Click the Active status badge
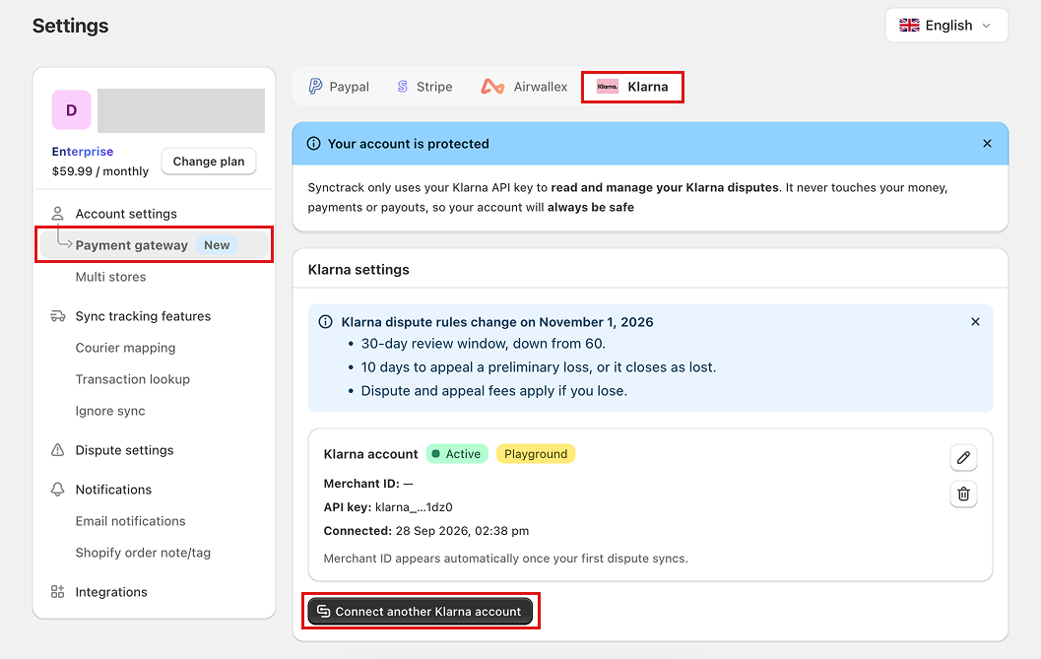 457,454
